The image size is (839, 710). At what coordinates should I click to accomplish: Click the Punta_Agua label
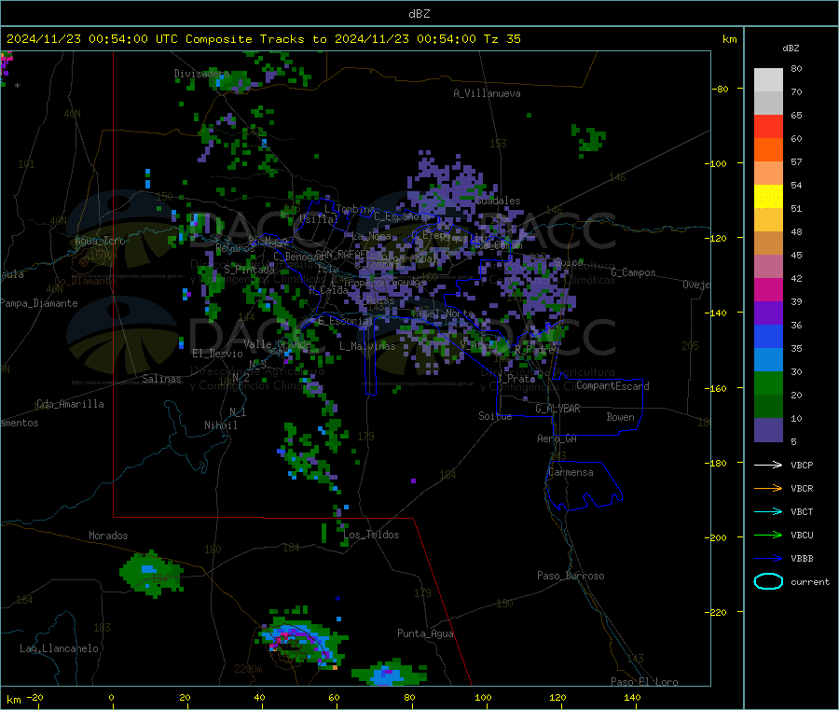click(x=425, y=634)
